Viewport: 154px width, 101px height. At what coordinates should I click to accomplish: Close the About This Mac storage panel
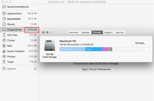coord(43,32)
